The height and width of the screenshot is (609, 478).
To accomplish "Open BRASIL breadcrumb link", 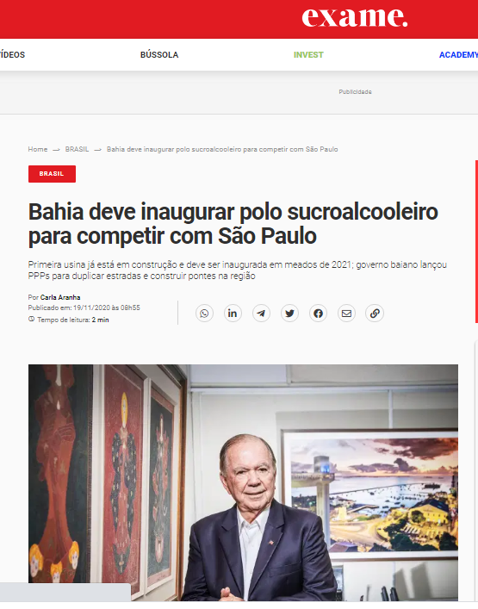I will (x=77, y=149).
